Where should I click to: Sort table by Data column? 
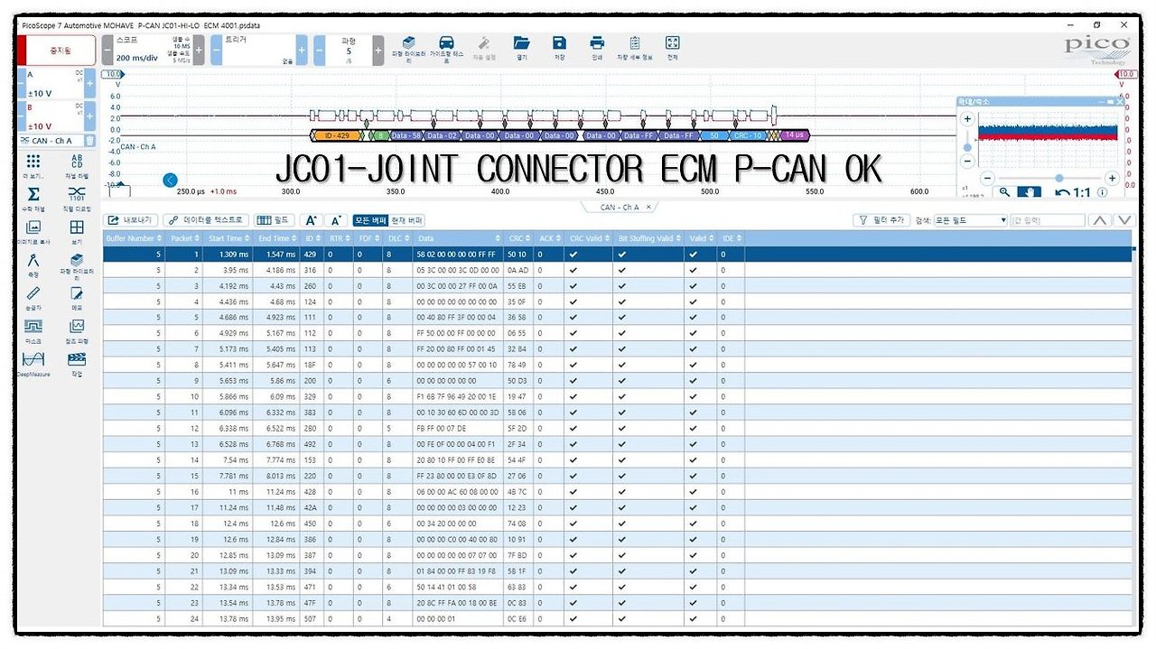coord(458,238)
